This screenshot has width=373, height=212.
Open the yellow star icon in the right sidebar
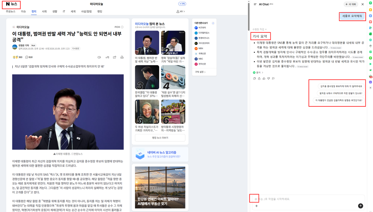coord(370,10)
